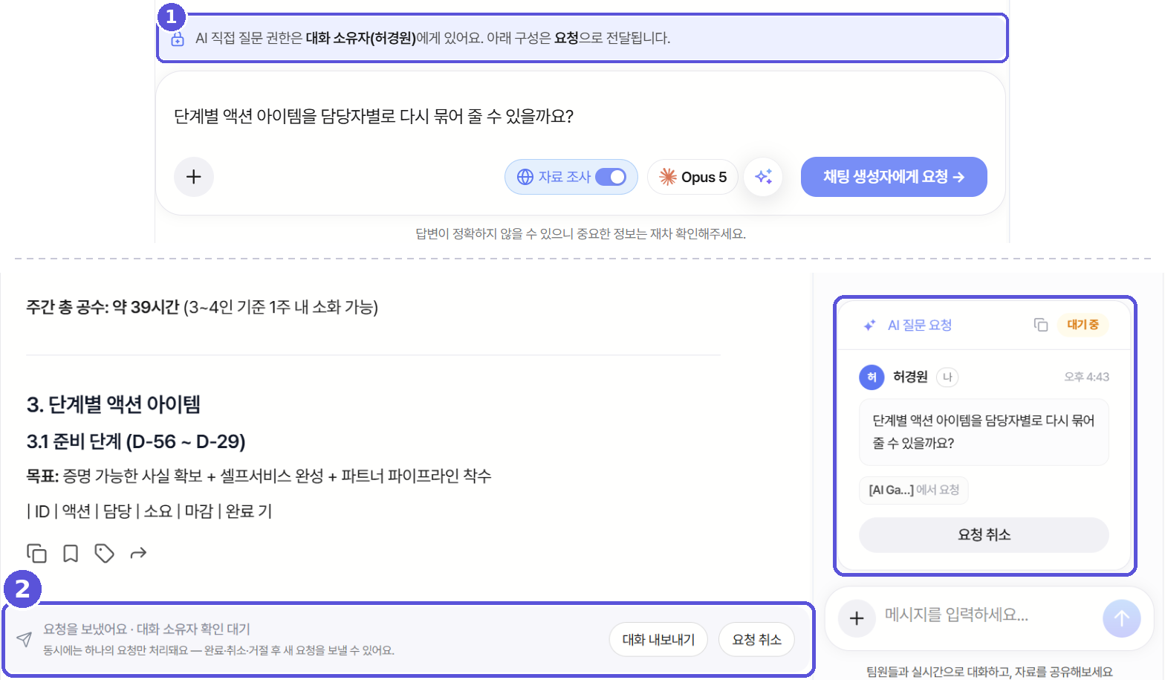This screenshot has width=1165, height=680.
Task: Click the prompt text about 단계별 액션 아이템
Action: [374, 117]
